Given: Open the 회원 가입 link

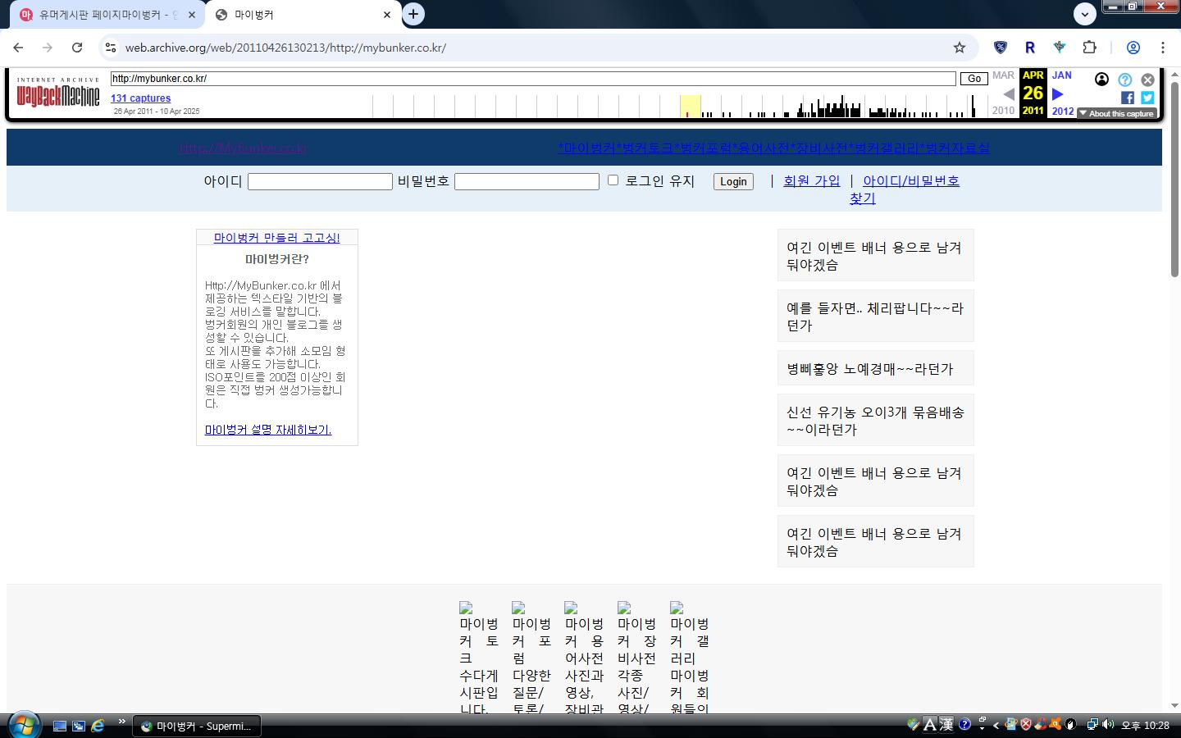Looking at the screenshot, I should (x=811, y=181).
